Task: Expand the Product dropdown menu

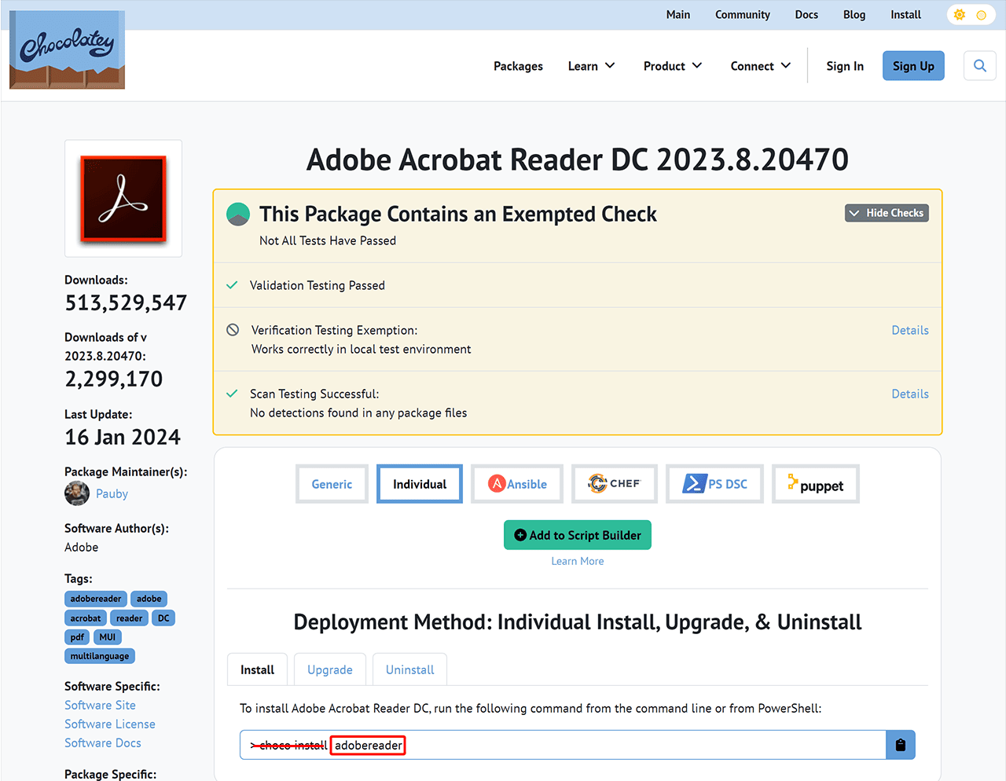Action: pyautogui.click(x=672, y=66)
